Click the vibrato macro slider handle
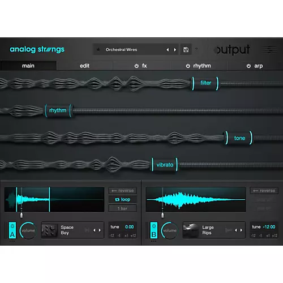This screenshot has width=283, height=283. pyautogui.click(x=165, y=165)
